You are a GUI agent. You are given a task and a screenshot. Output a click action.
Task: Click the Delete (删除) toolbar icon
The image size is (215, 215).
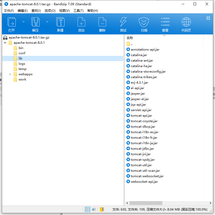click(x=102, y=22)
